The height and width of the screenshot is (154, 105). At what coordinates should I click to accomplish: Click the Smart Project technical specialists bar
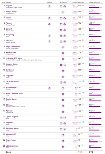click(95, 142)
